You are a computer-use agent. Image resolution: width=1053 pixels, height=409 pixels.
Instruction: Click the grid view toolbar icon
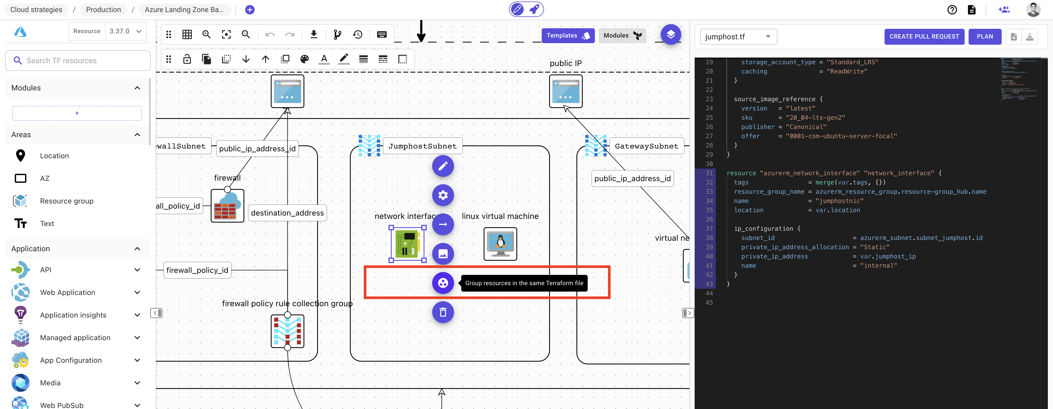click(x=187, y=35)
